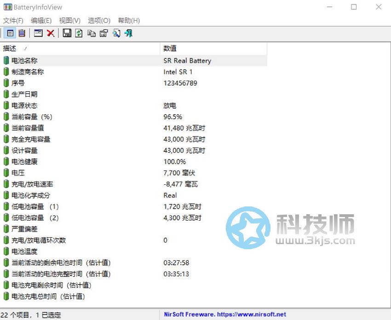Click battery icon beside 完全充电容量
391x320 pixels.
coord(6,139)
